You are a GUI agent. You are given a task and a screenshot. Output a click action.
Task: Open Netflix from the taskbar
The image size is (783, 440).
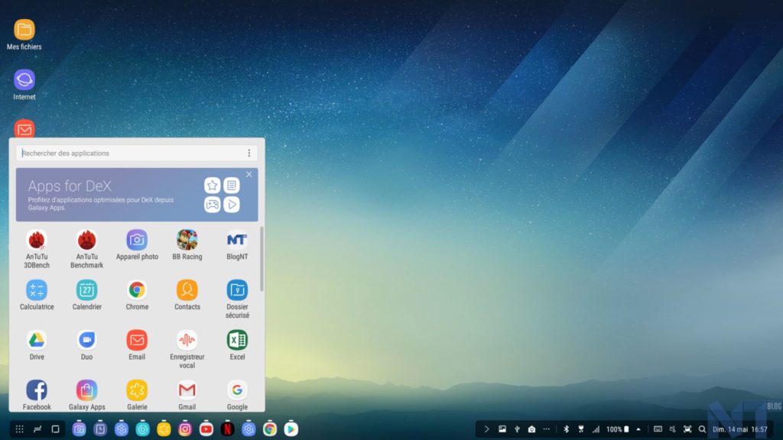[227, 429]
